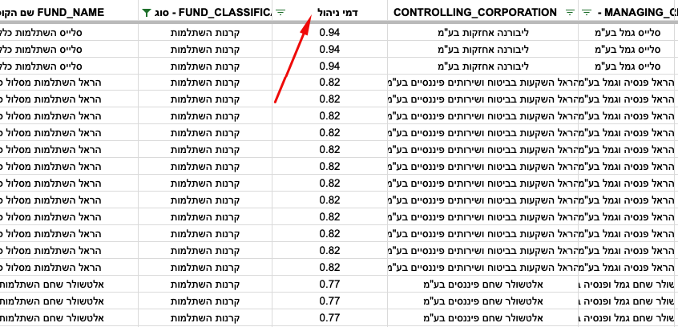Image resolution: width=678 pixels, height=327 pixels.
Task: Select the first סלייס גמל בע"מ cell
Action: click(628, 32)
